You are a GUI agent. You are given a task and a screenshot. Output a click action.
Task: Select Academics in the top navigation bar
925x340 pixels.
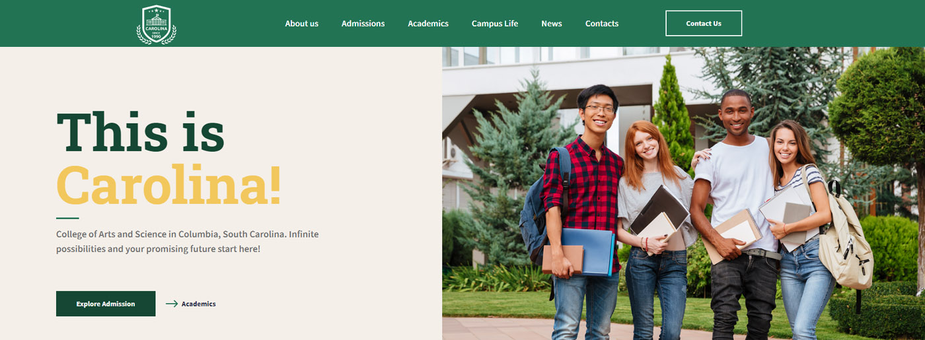427,24
